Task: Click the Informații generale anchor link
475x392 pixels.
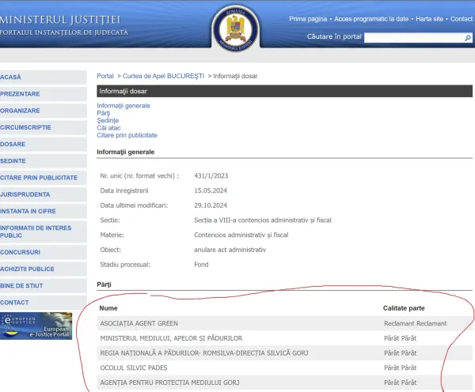Action: [x=123, y=105]
